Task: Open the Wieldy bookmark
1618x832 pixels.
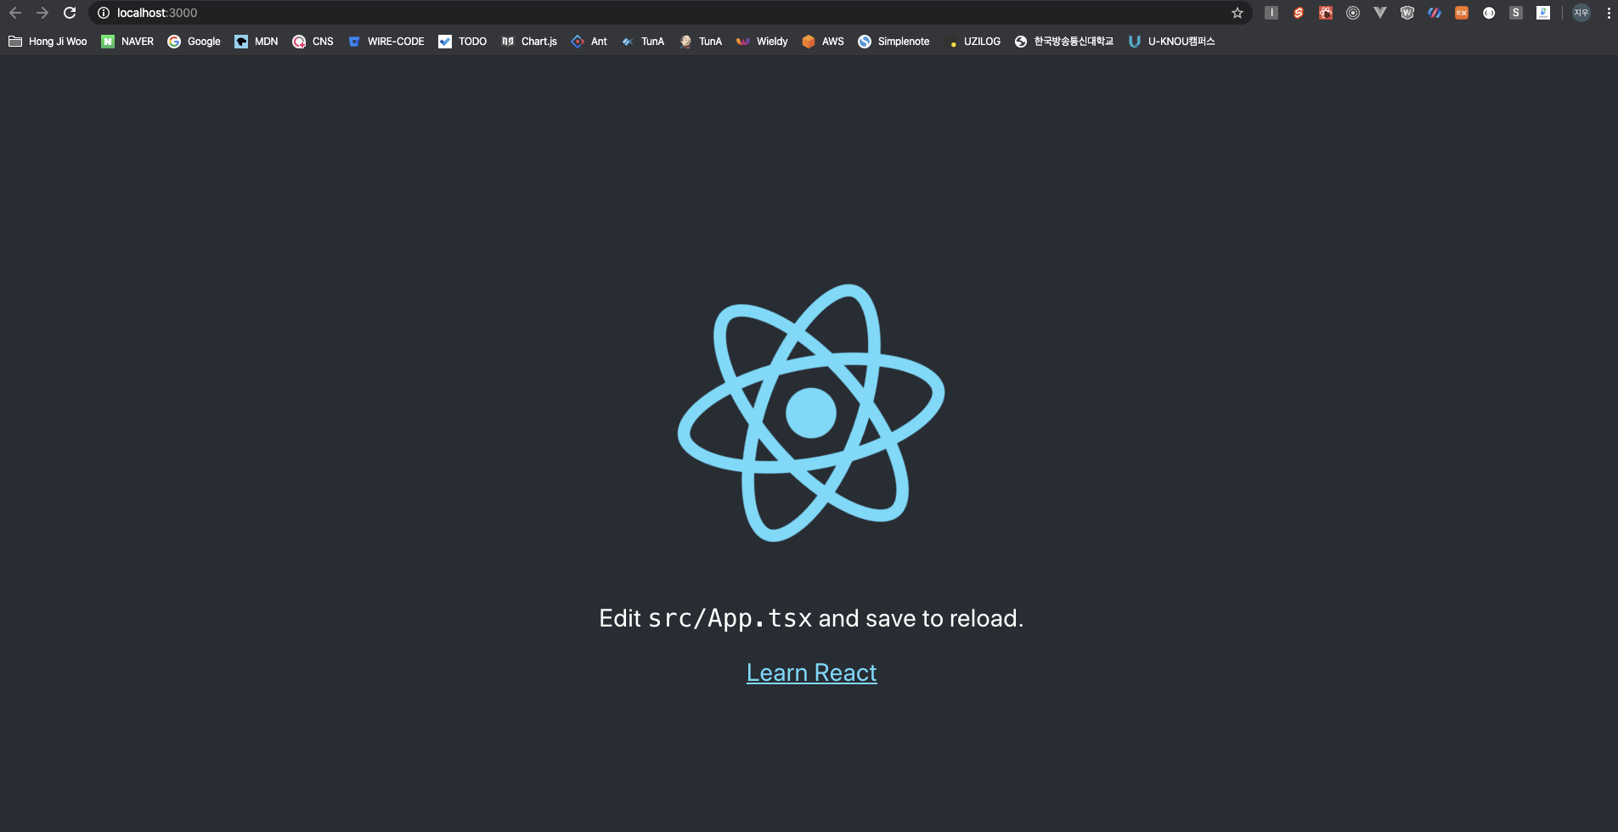Action: point(762,42)
